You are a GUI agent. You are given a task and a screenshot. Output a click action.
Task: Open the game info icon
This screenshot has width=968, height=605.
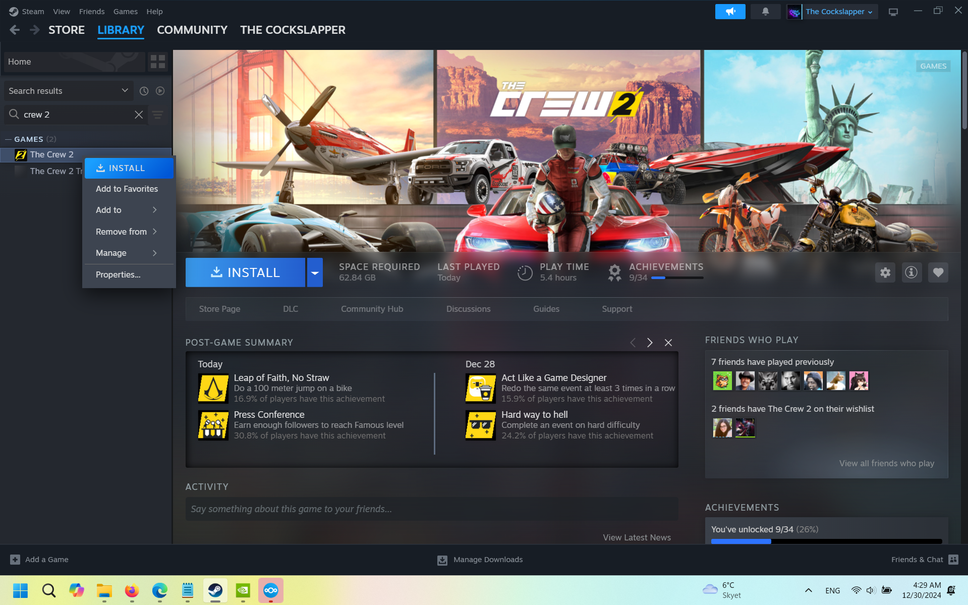tap(912, 272)
